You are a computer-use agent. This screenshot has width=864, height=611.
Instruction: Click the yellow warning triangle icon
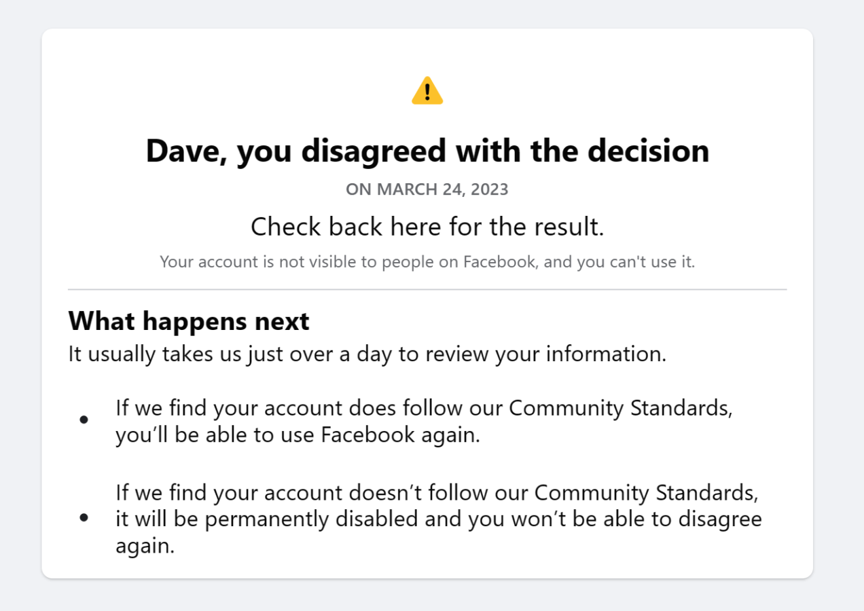click(427, 91)
